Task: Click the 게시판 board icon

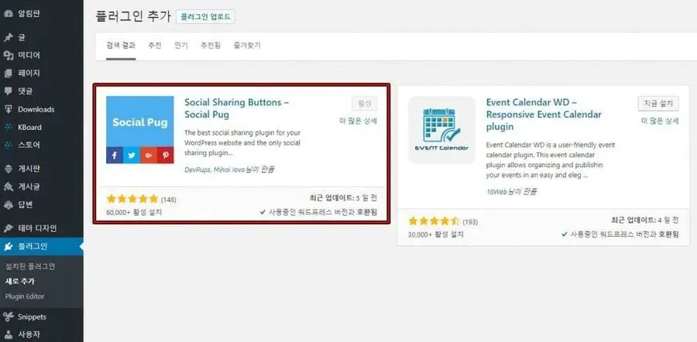Action: (x=8, y=169)
